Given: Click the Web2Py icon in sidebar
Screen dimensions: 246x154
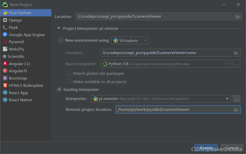Looking at the screenshot, I should (5, 49).
